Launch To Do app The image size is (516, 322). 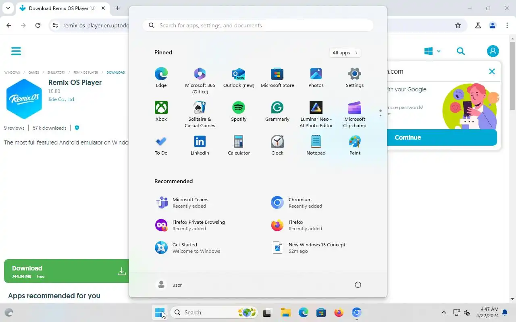pyautogui.click(x=161, y=145)
